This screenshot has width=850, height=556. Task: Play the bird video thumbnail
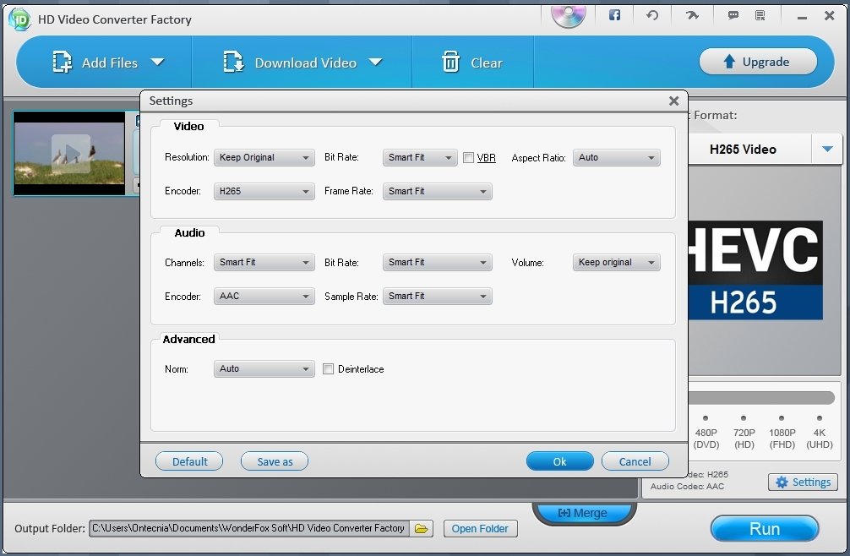tap(71, 154)
